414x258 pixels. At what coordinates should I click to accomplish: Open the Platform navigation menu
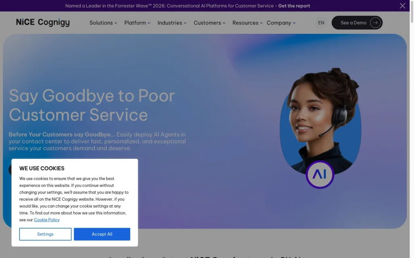(137, 23)
